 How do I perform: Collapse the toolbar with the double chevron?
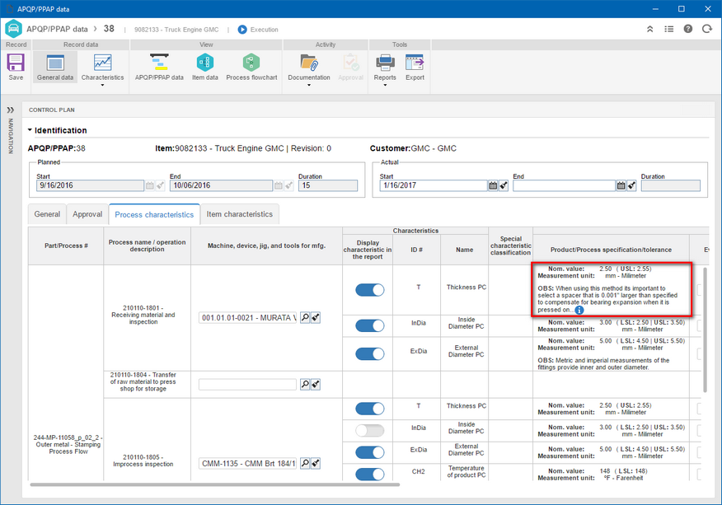(x=649, y=29)
